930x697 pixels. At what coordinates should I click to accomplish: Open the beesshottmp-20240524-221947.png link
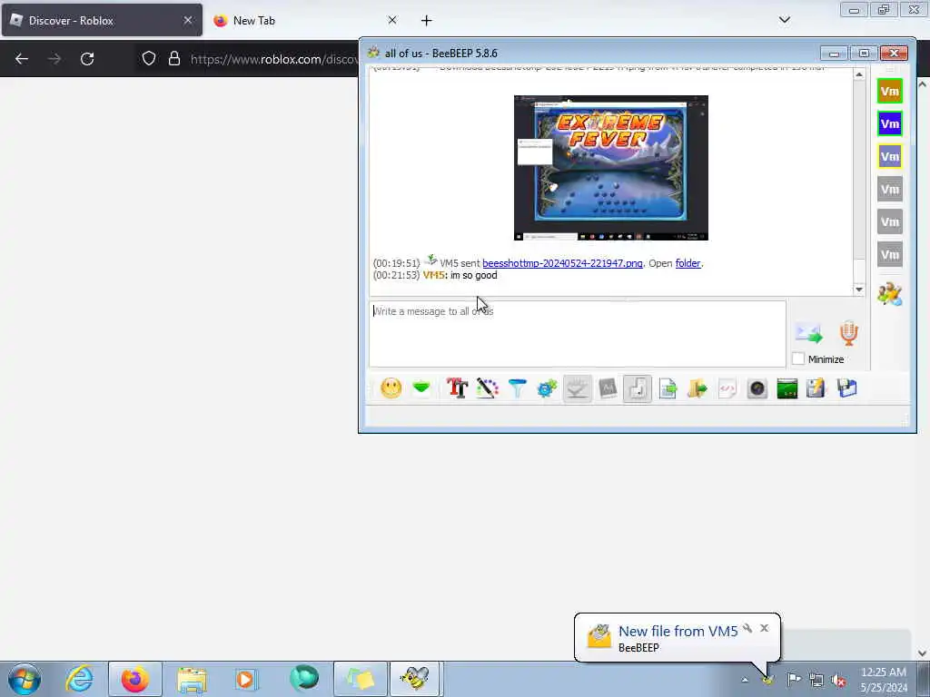[x=562, y=263]
